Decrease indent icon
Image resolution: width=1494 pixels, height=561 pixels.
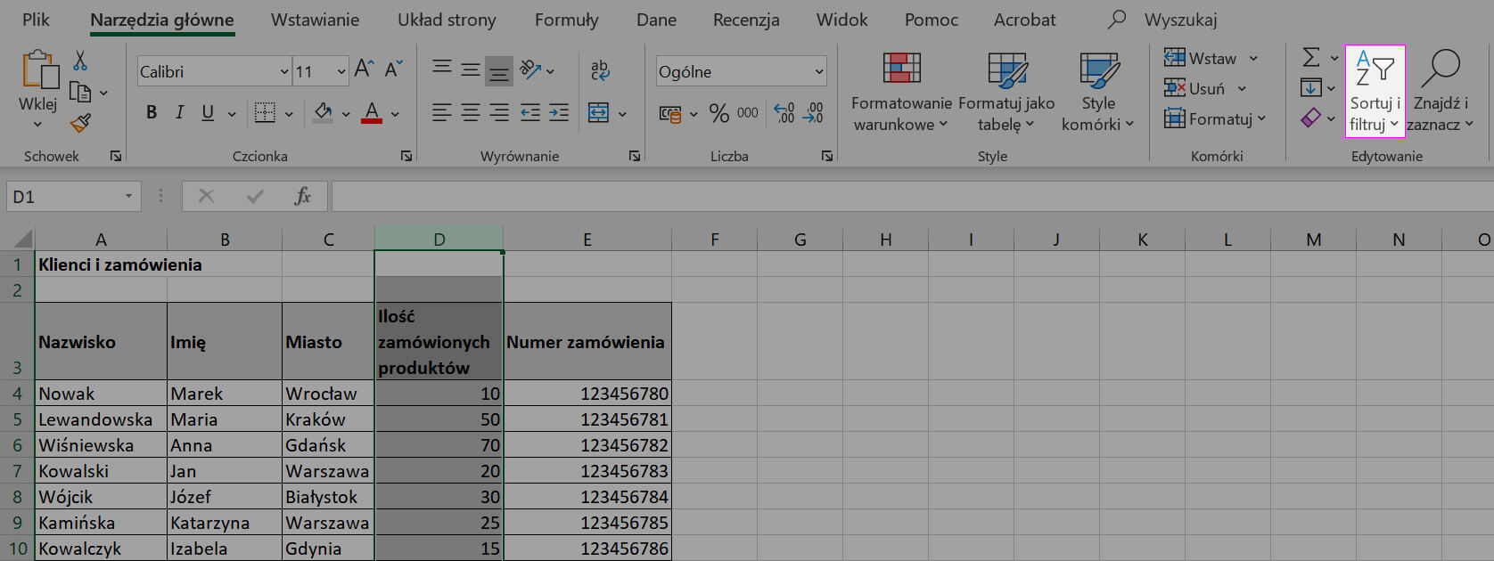pos(529,112)
